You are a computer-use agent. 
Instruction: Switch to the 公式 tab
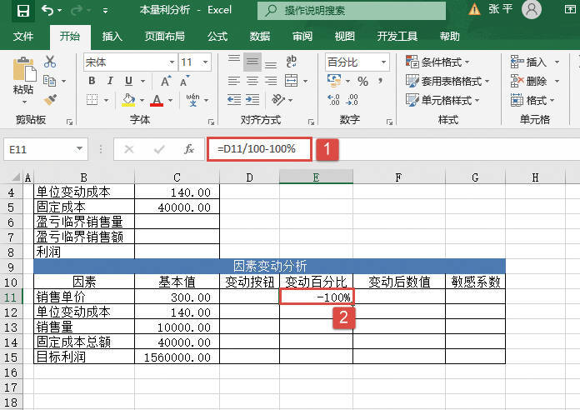pos(217,37)
